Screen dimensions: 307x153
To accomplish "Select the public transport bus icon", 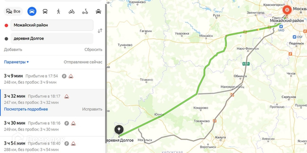I will [45, 11].
